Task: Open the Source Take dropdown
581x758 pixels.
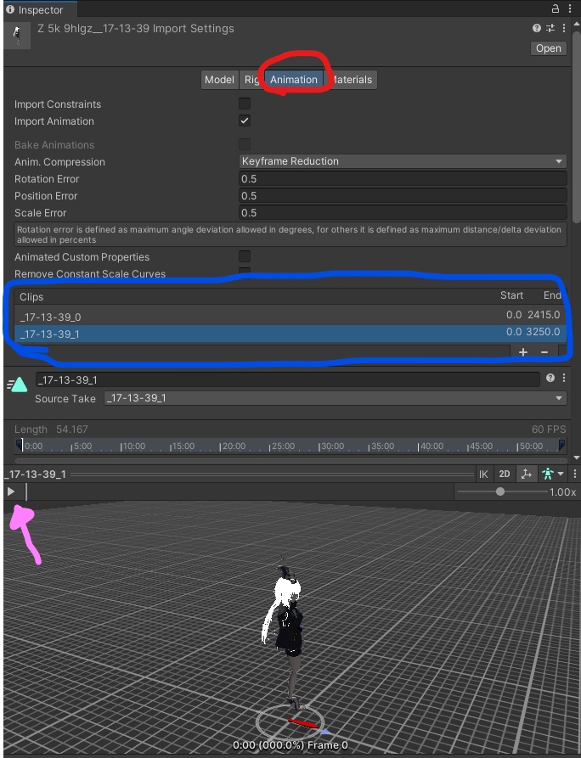Action: coord(335,398)
